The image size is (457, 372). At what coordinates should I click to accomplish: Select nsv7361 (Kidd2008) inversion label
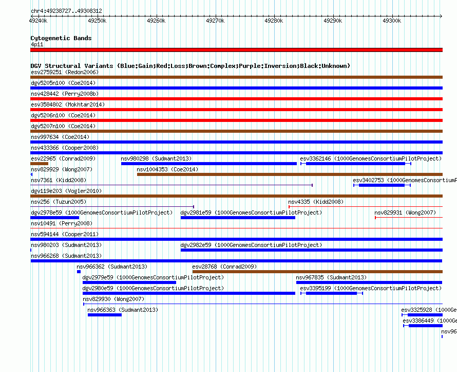tap(59, 180)
